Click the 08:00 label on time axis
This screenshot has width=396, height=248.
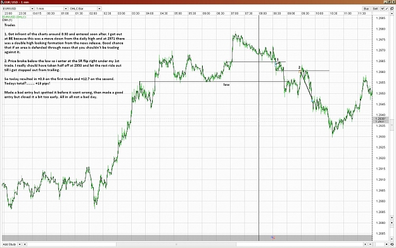click(263, 13)
